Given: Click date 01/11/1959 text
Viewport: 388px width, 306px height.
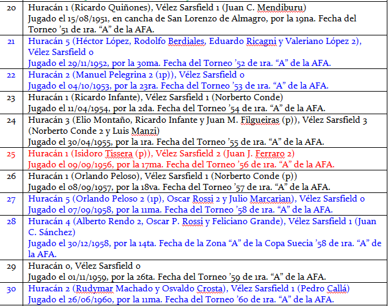Looking at the screenshot, I should [87, 277].
